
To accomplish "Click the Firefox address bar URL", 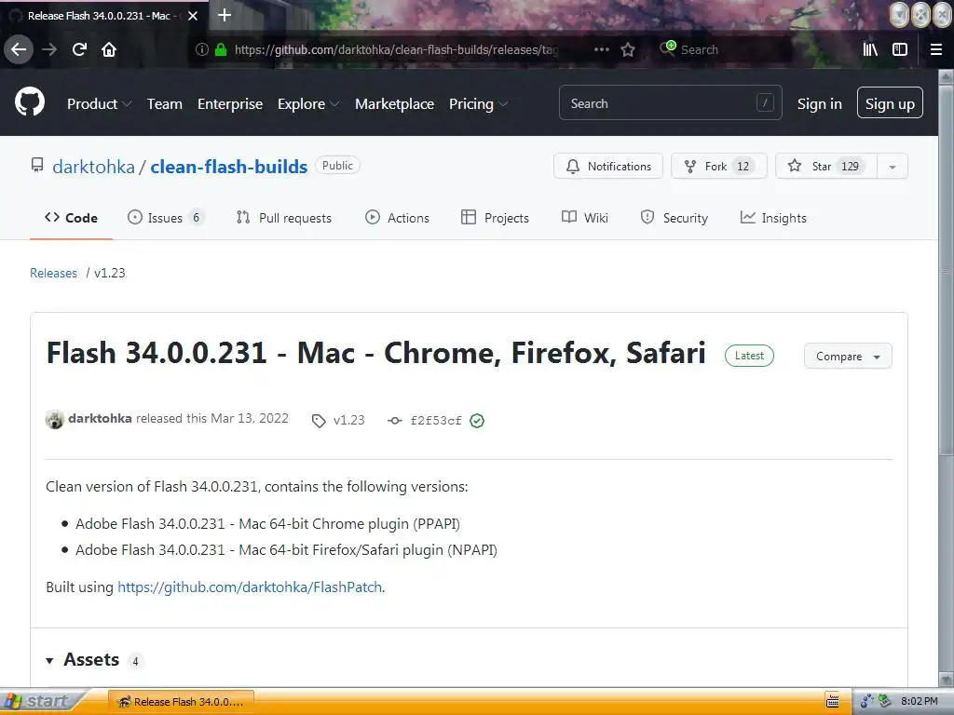I will pyautogui.click(x=396, y=50).
